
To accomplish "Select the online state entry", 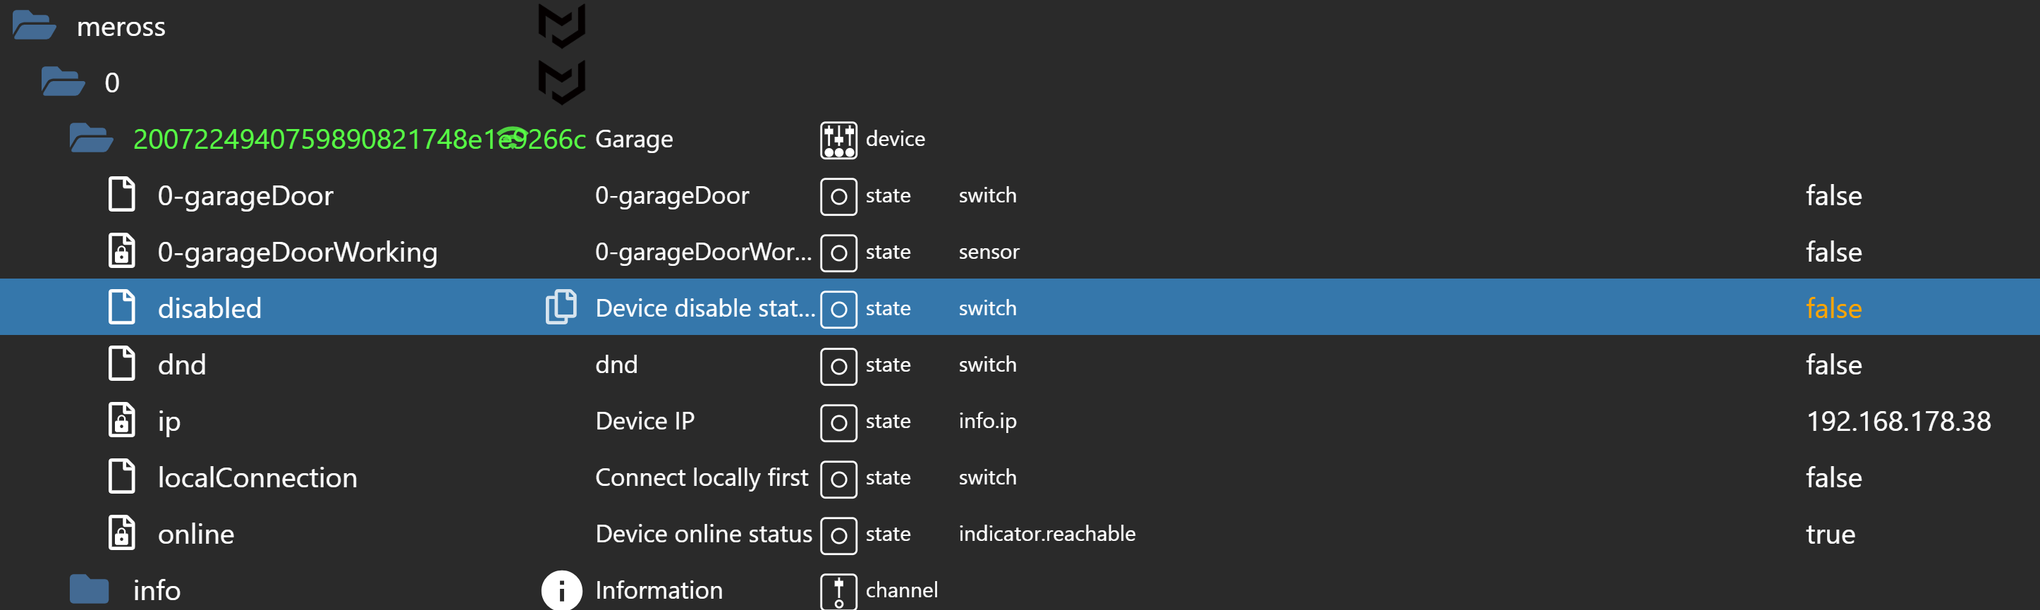I will coord(195,535).
